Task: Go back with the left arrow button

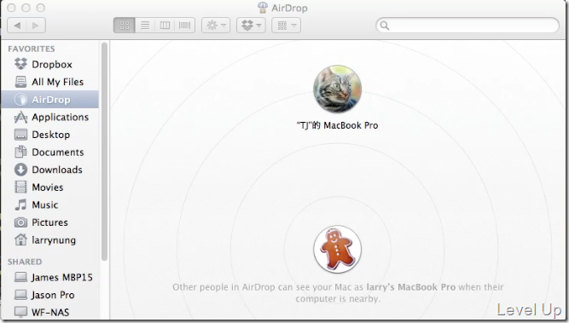Action: coord(17,26)
